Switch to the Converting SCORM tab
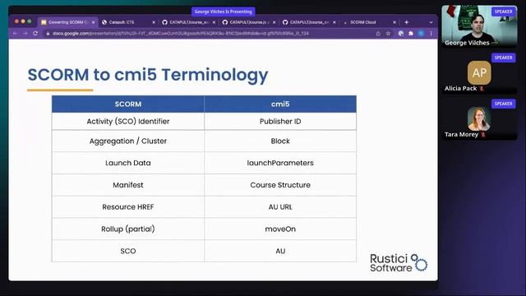 [67, 22]
